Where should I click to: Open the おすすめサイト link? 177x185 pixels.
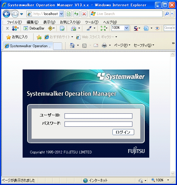point(59,37)
